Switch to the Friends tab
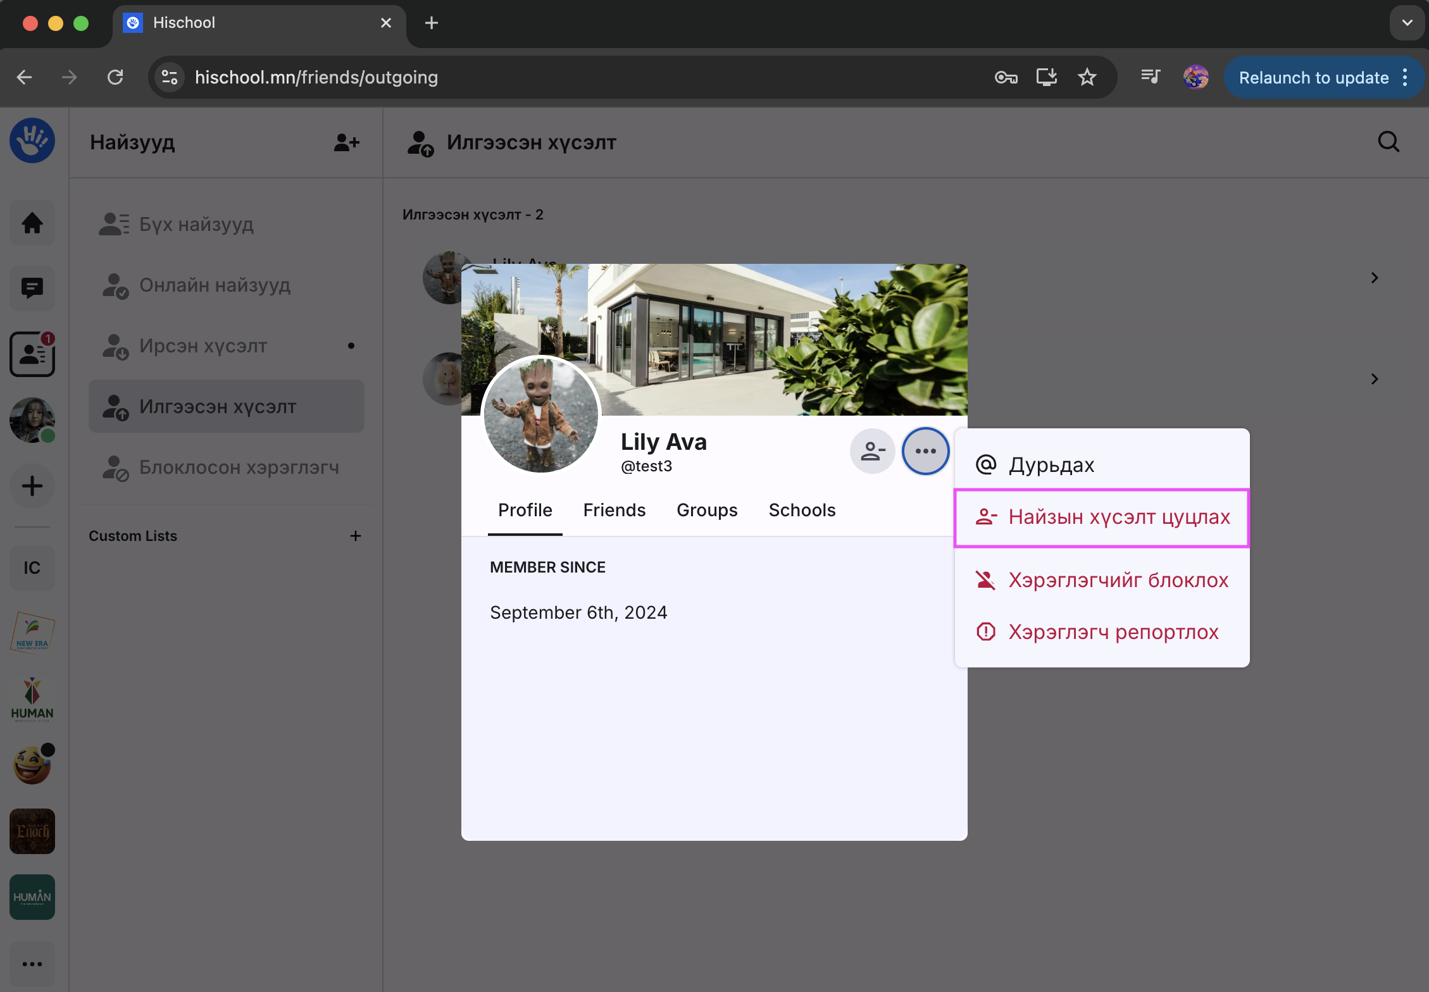 tap(614, 510)
